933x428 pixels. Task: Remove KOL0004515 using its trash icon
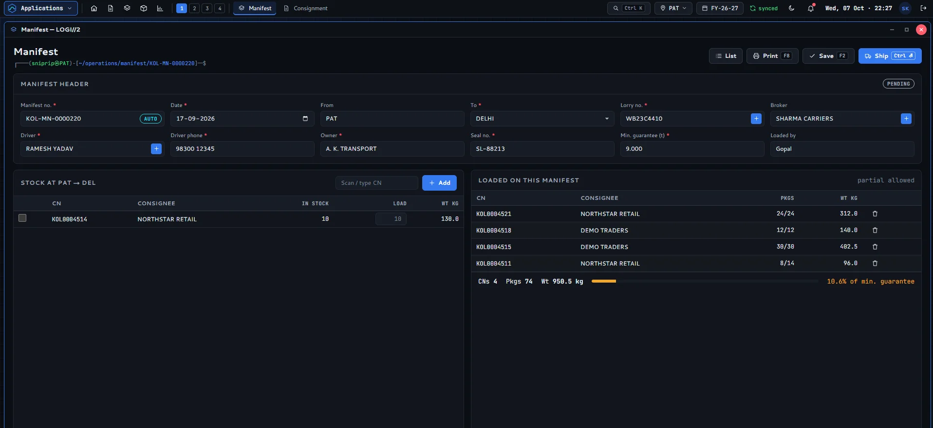click(875, 247)
